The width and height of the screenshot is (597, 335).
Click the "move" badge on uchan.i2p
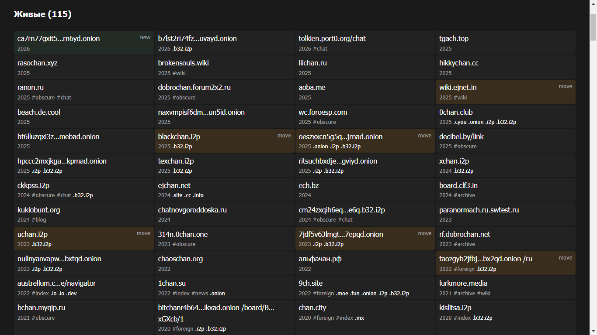click(x=143, y=233)
